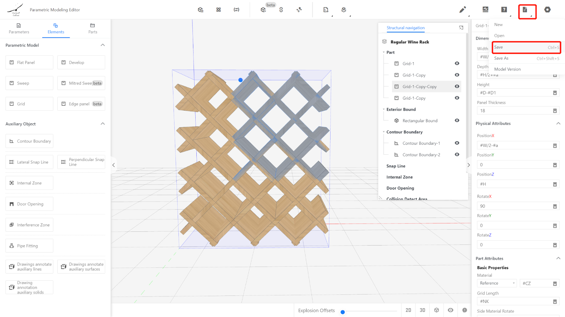This screenshot has width=565, height=317.
Task: Switch to the Parameters tab
Action: click(19, 29)
